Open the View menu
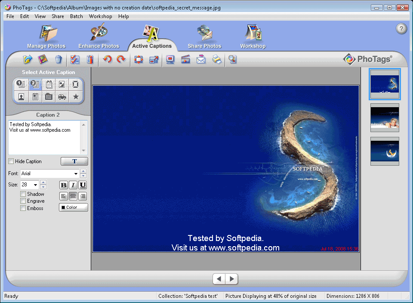 pos(40,16)
